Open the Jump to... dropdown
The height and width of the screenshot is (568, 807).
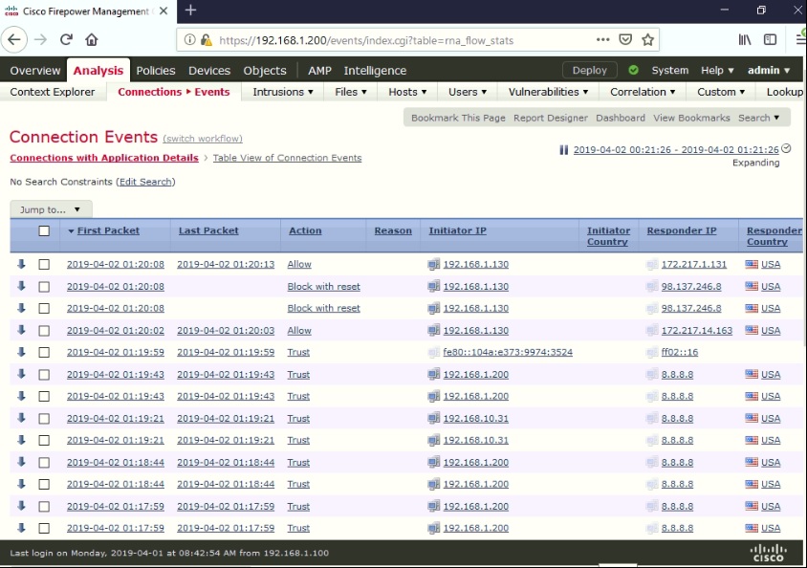[50, 208]
